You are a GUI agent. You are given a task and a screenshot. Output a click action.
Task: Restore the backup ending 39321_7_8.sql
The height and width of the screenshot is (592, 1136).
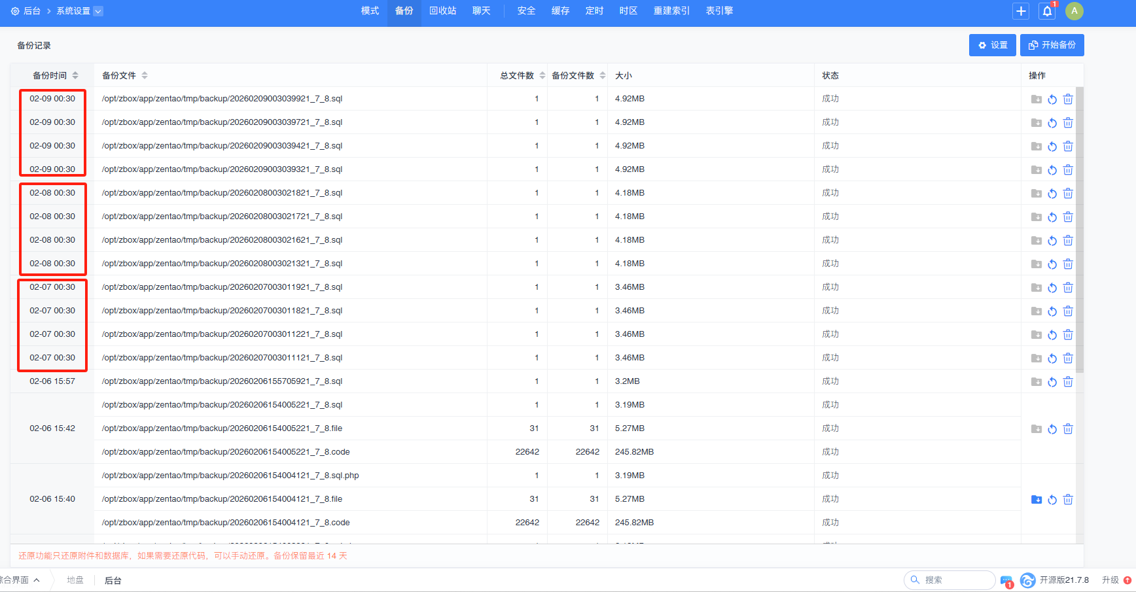click(1052, 170)
